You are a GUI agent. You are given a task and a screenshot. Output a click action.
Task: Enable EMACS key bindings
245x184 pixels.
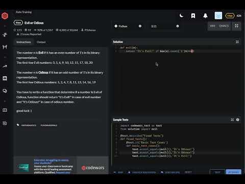point(224,26)
